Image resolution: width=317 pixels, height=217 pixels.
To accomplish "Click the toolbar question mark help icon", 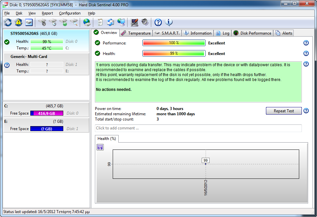I will tap(158, 22).
